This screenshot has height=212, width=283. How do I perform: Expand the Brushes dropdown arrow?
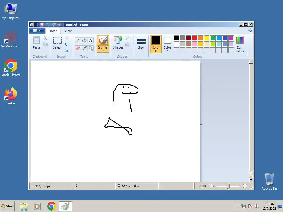click(x=103, y=51)
